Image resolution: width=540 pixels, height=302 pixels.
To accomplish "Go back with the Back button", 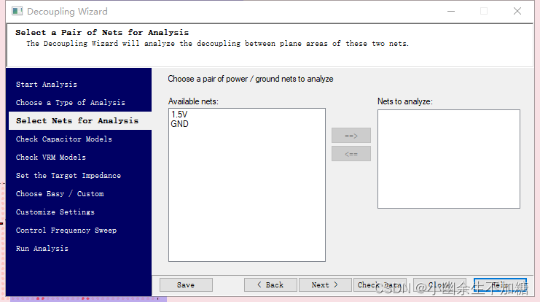I will 270,284.
